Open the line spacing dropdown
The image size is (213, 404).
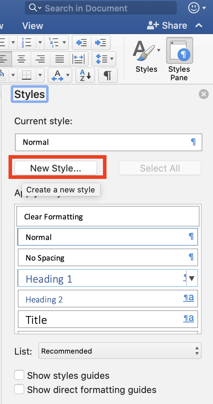pos(104,59)
